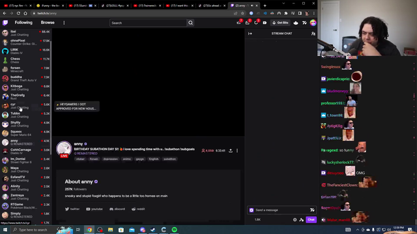Open the Tubbo channel in sidebar
This screenshot has height=234, width=417.
pyautogui.click(x=26, y=115)
